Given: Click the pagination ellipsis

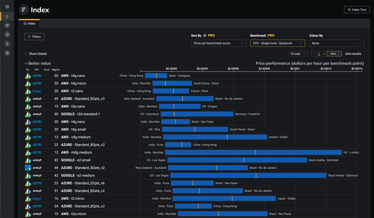Looking at the screenshot, I should (x=324, y=54).
